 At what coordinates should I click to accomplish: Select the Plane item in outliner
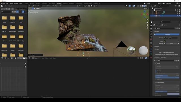pos(159,14)
